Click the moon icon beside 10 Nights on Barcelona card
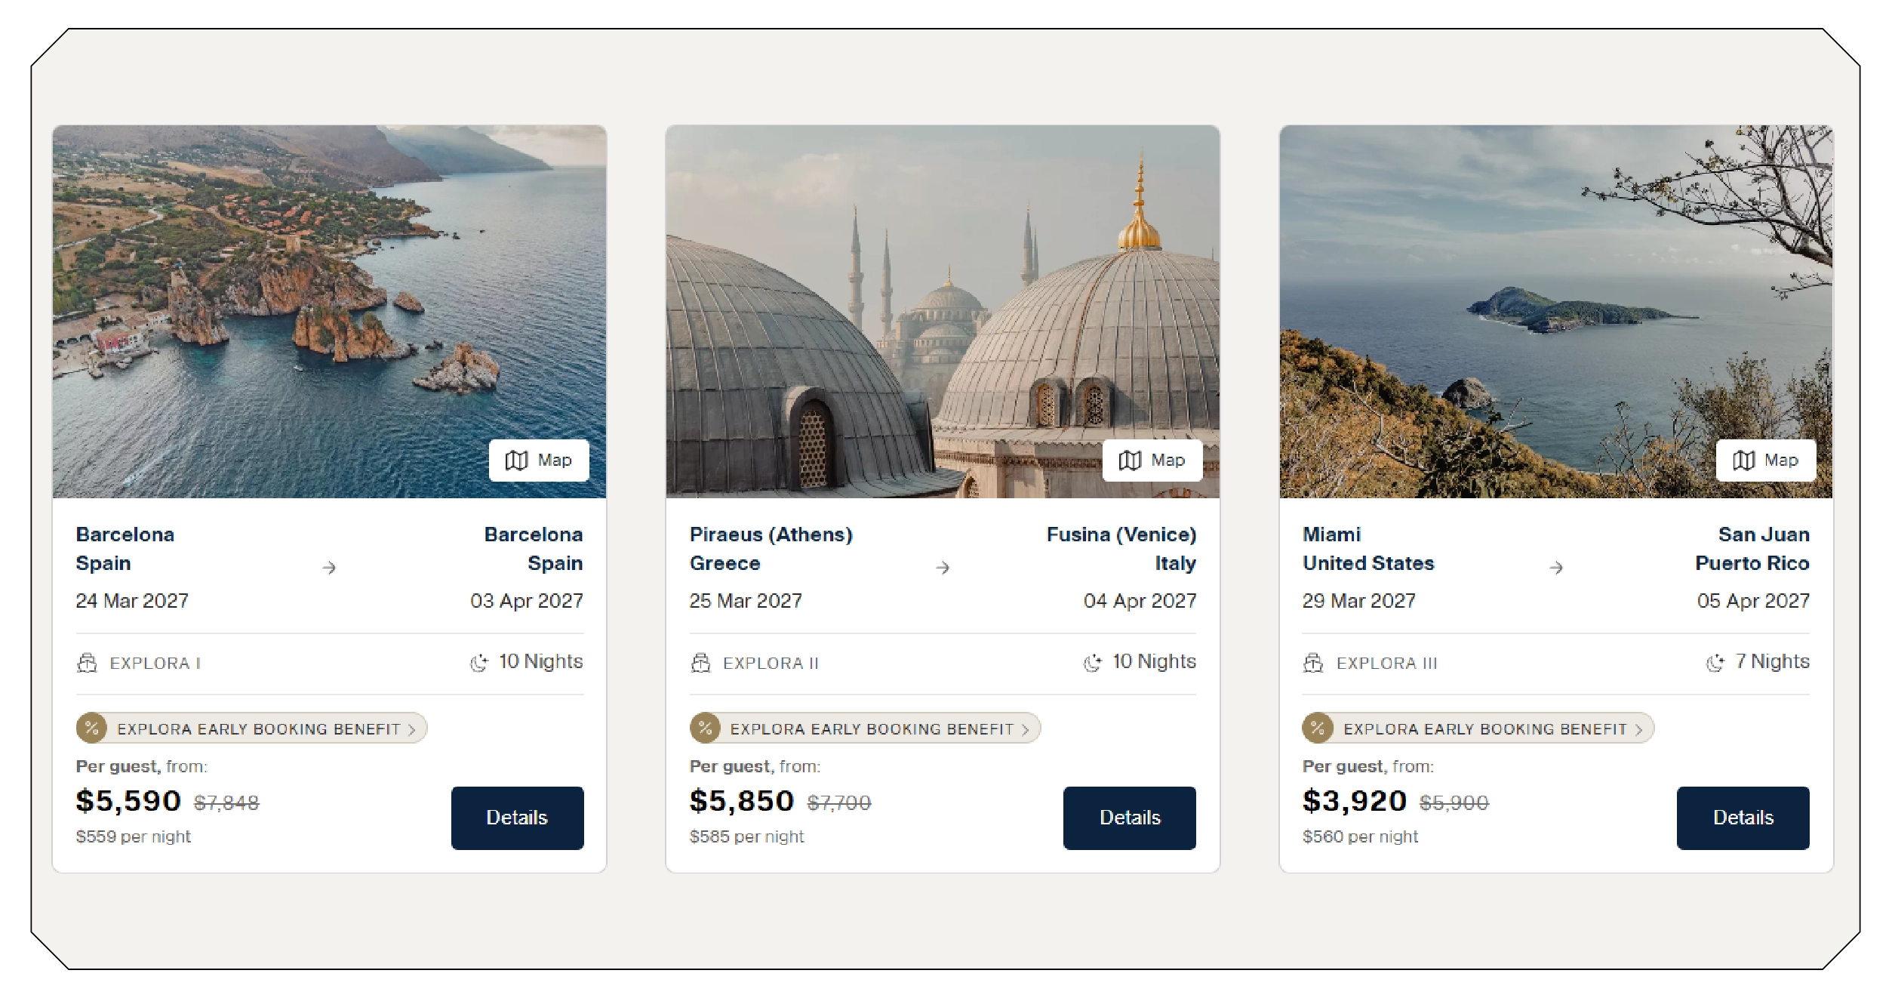 pyautogui.click(x=478, y=661)
